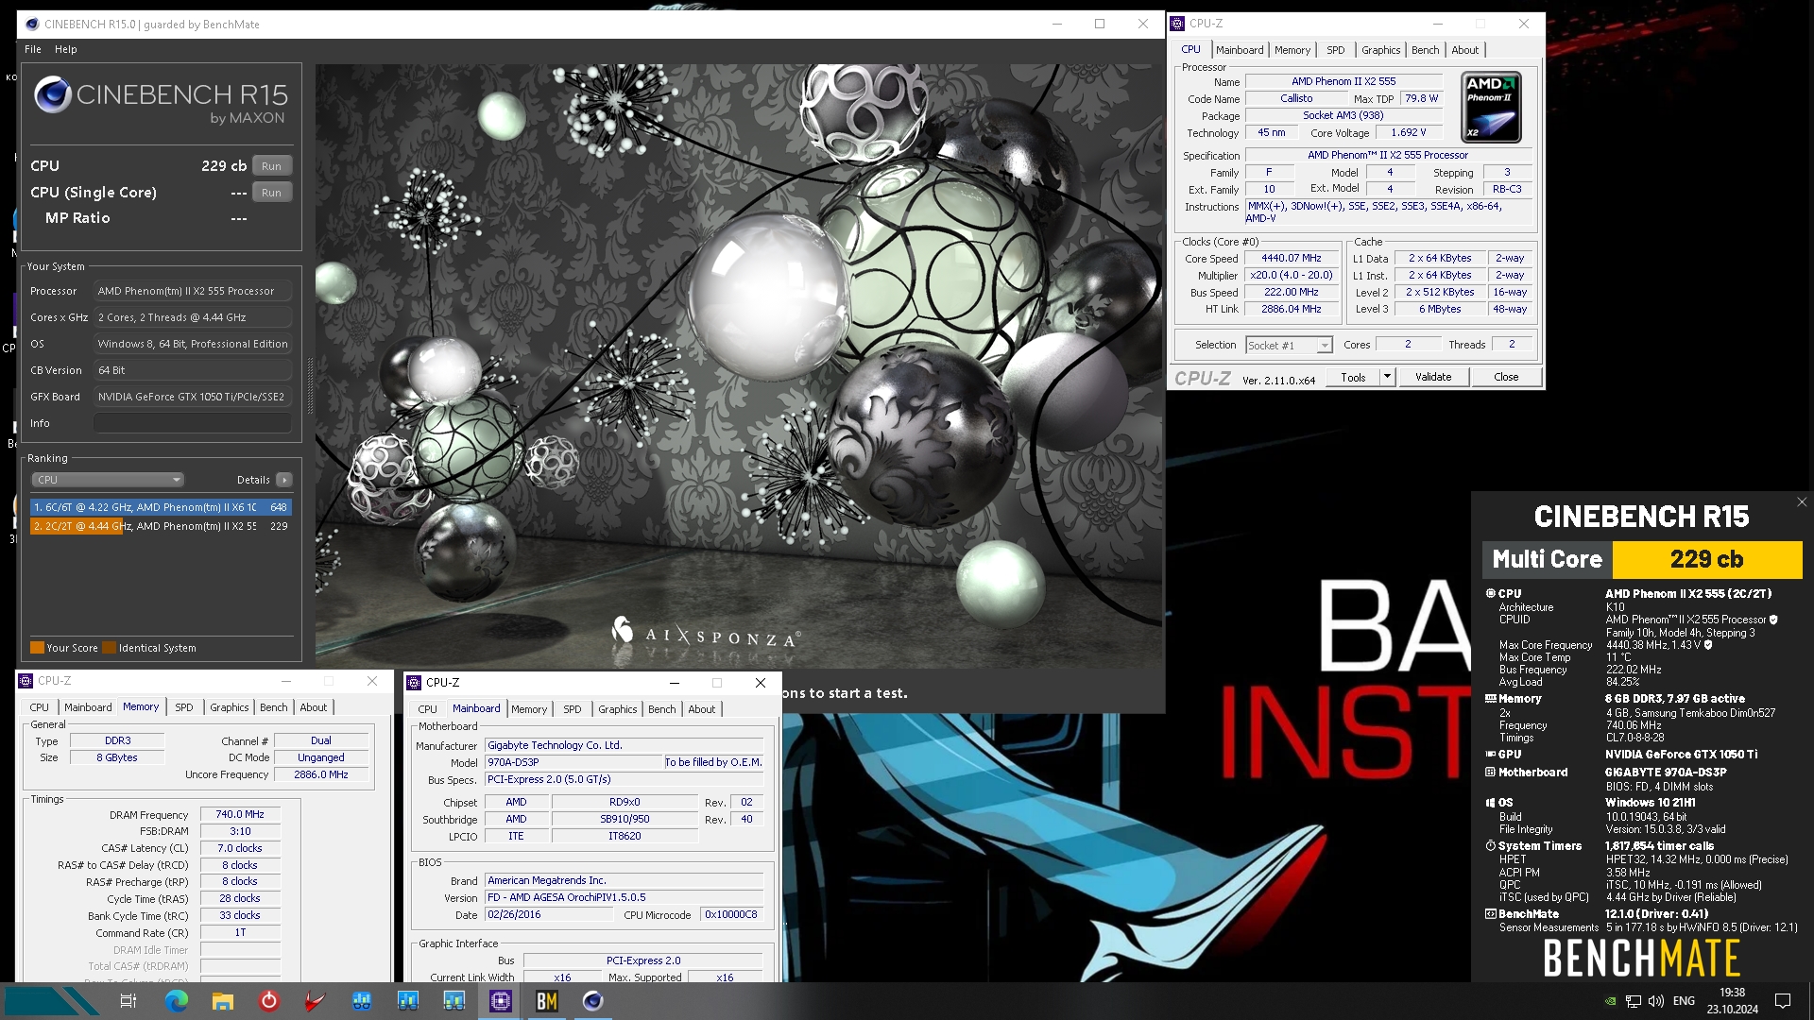Click Motherboard section icon in BenchMate panel
The height and width of the screenshot is (1020, 1814).
1490,773
